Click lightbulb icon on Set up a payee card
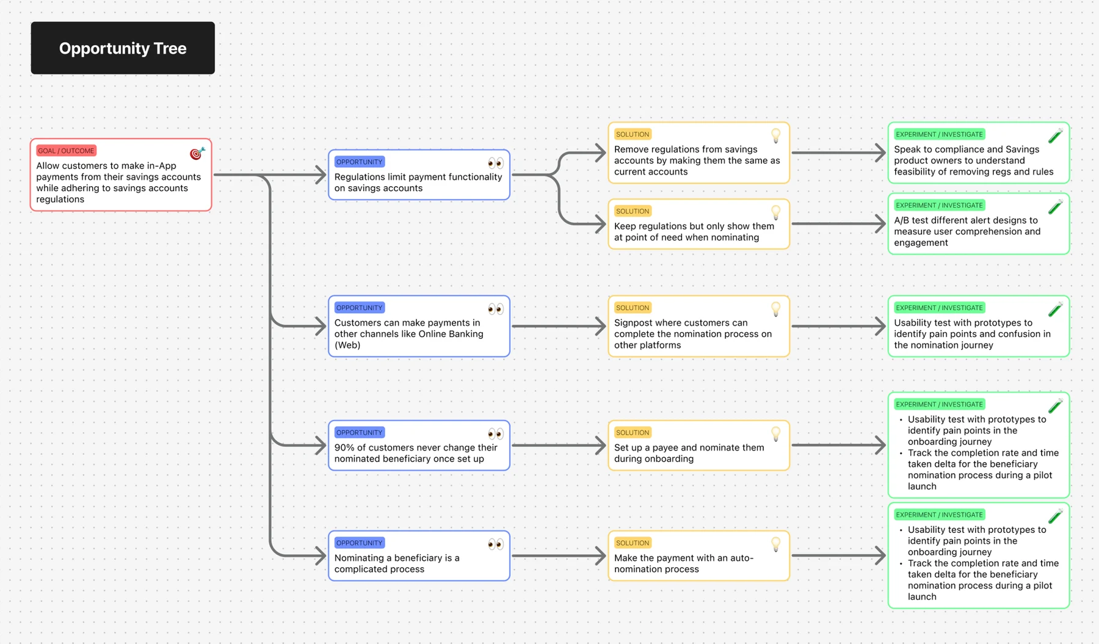Viewport: 1099px width, 644px height. tap(776, 433)
